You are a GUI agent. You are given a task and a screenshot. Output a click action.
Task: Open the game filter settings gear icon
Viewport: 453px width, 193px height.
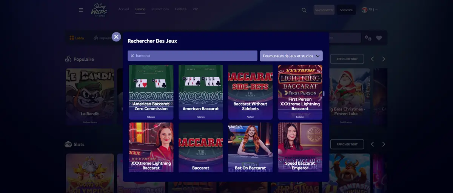pyautogui.click(x=368, y=38)
